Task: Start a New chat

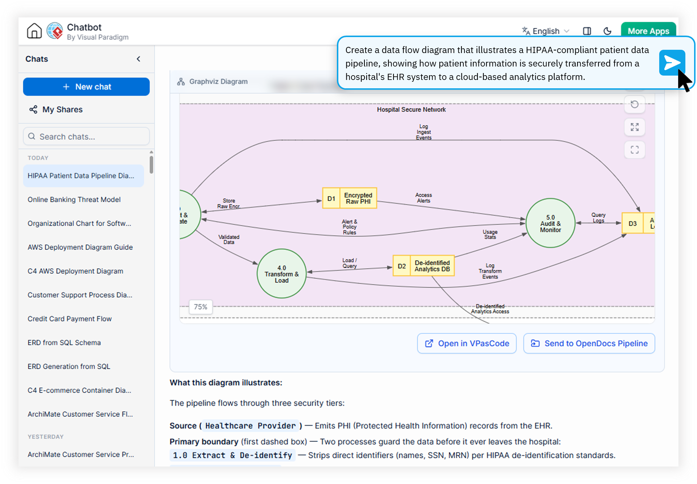Action: 86,87
